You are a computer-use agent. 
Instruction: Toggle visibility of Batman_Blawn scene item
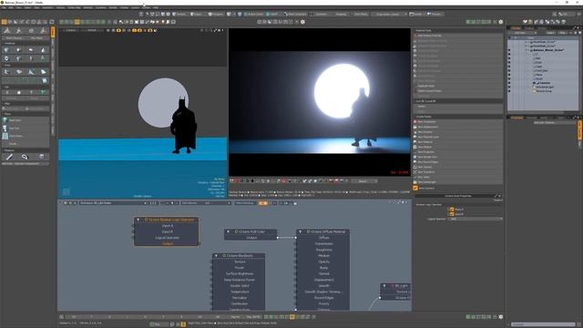[509, 50]
